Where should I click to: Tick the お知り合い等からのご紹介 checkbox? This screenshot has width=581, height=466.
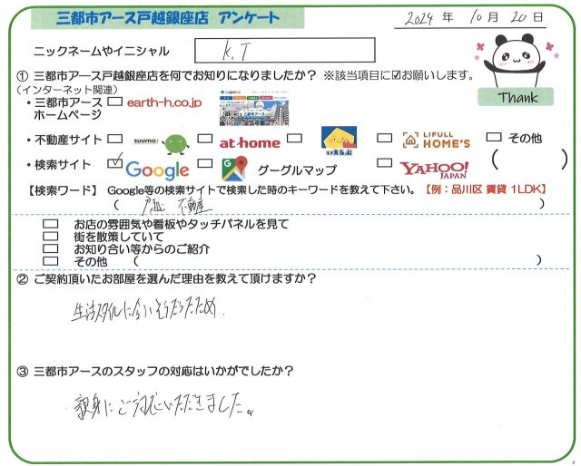click(53, 248)
